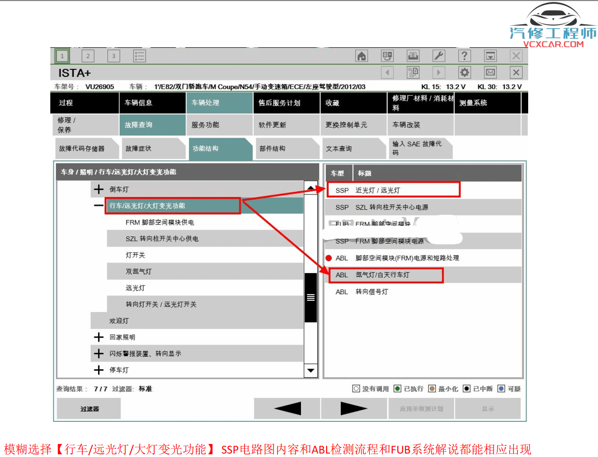The image size is (598, 457).
Task: Collapse the 行车/远光灯/大灯变光功能 node
Action: pyautogui.click(x=98, y=205)
